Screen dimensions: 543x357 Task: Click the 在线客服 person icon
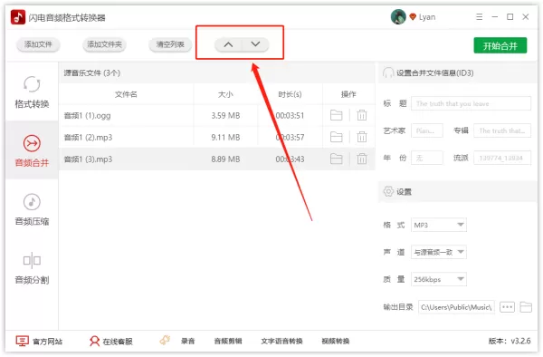(x=94, y=341)
